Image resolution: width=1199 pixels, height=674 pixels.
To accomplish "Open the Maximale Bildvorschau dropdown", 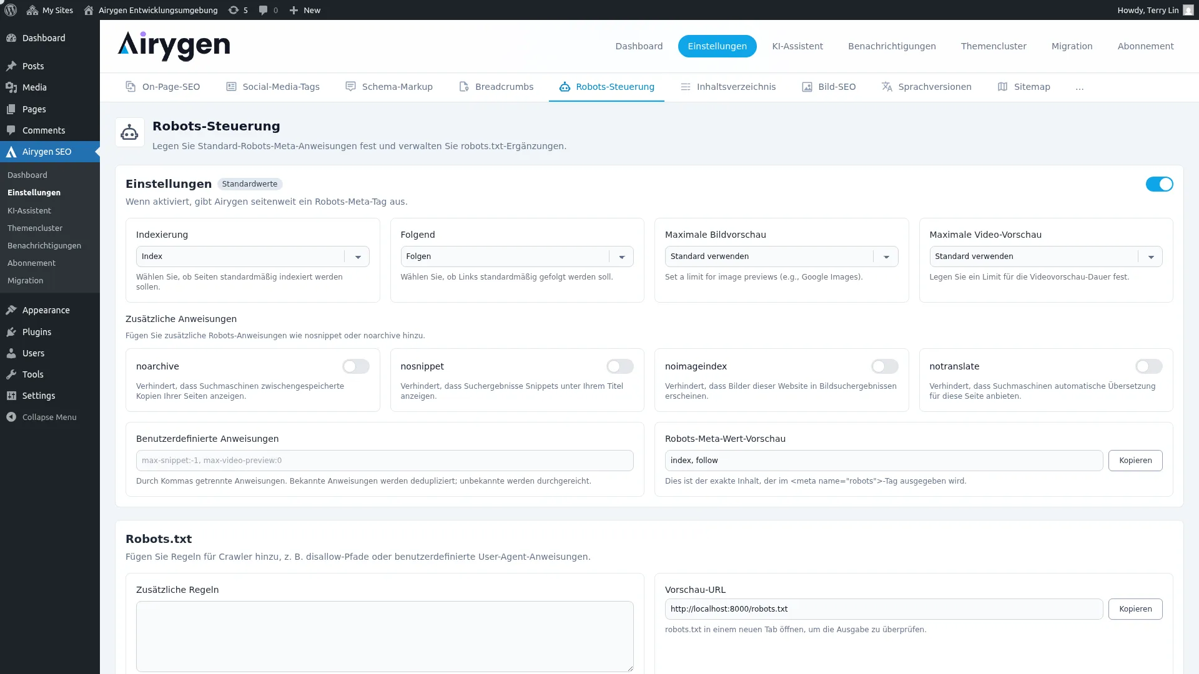I will (781, 256).
